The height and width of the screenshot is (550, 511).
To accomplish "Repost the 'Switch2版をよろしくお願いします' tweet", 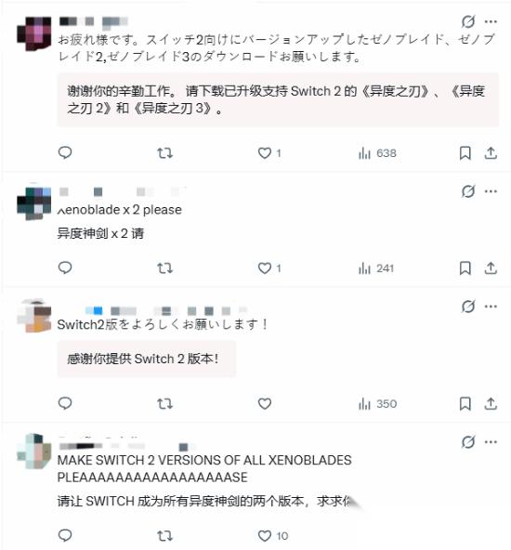I will click(x=164, y=404).
